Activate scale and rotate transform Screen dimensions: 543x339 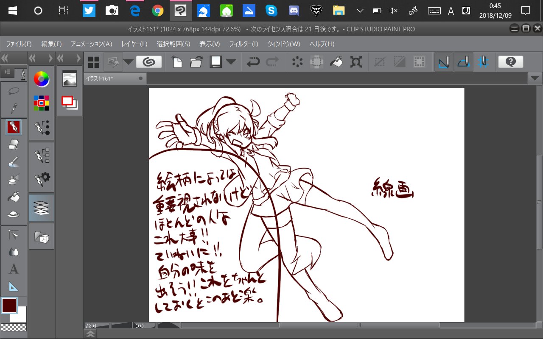pos(356,62)
